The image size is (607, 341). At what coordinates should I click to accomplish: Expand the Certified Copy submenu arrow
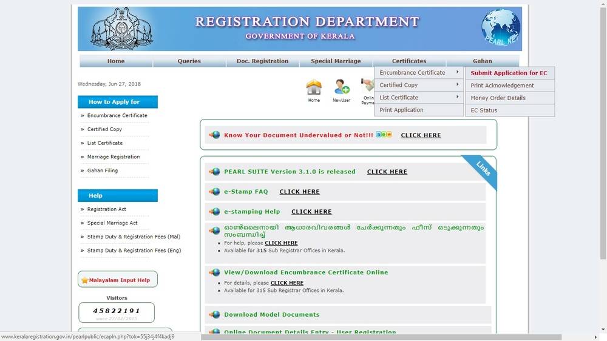(x=457, y=84)
